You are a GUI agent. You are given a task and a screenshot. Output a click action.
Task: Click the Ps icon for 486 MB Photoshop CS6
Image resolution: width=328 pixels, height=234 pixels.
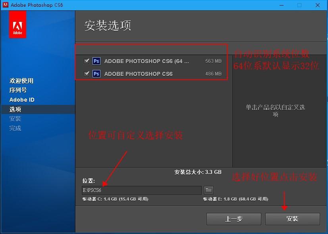[x=96, y=74]
